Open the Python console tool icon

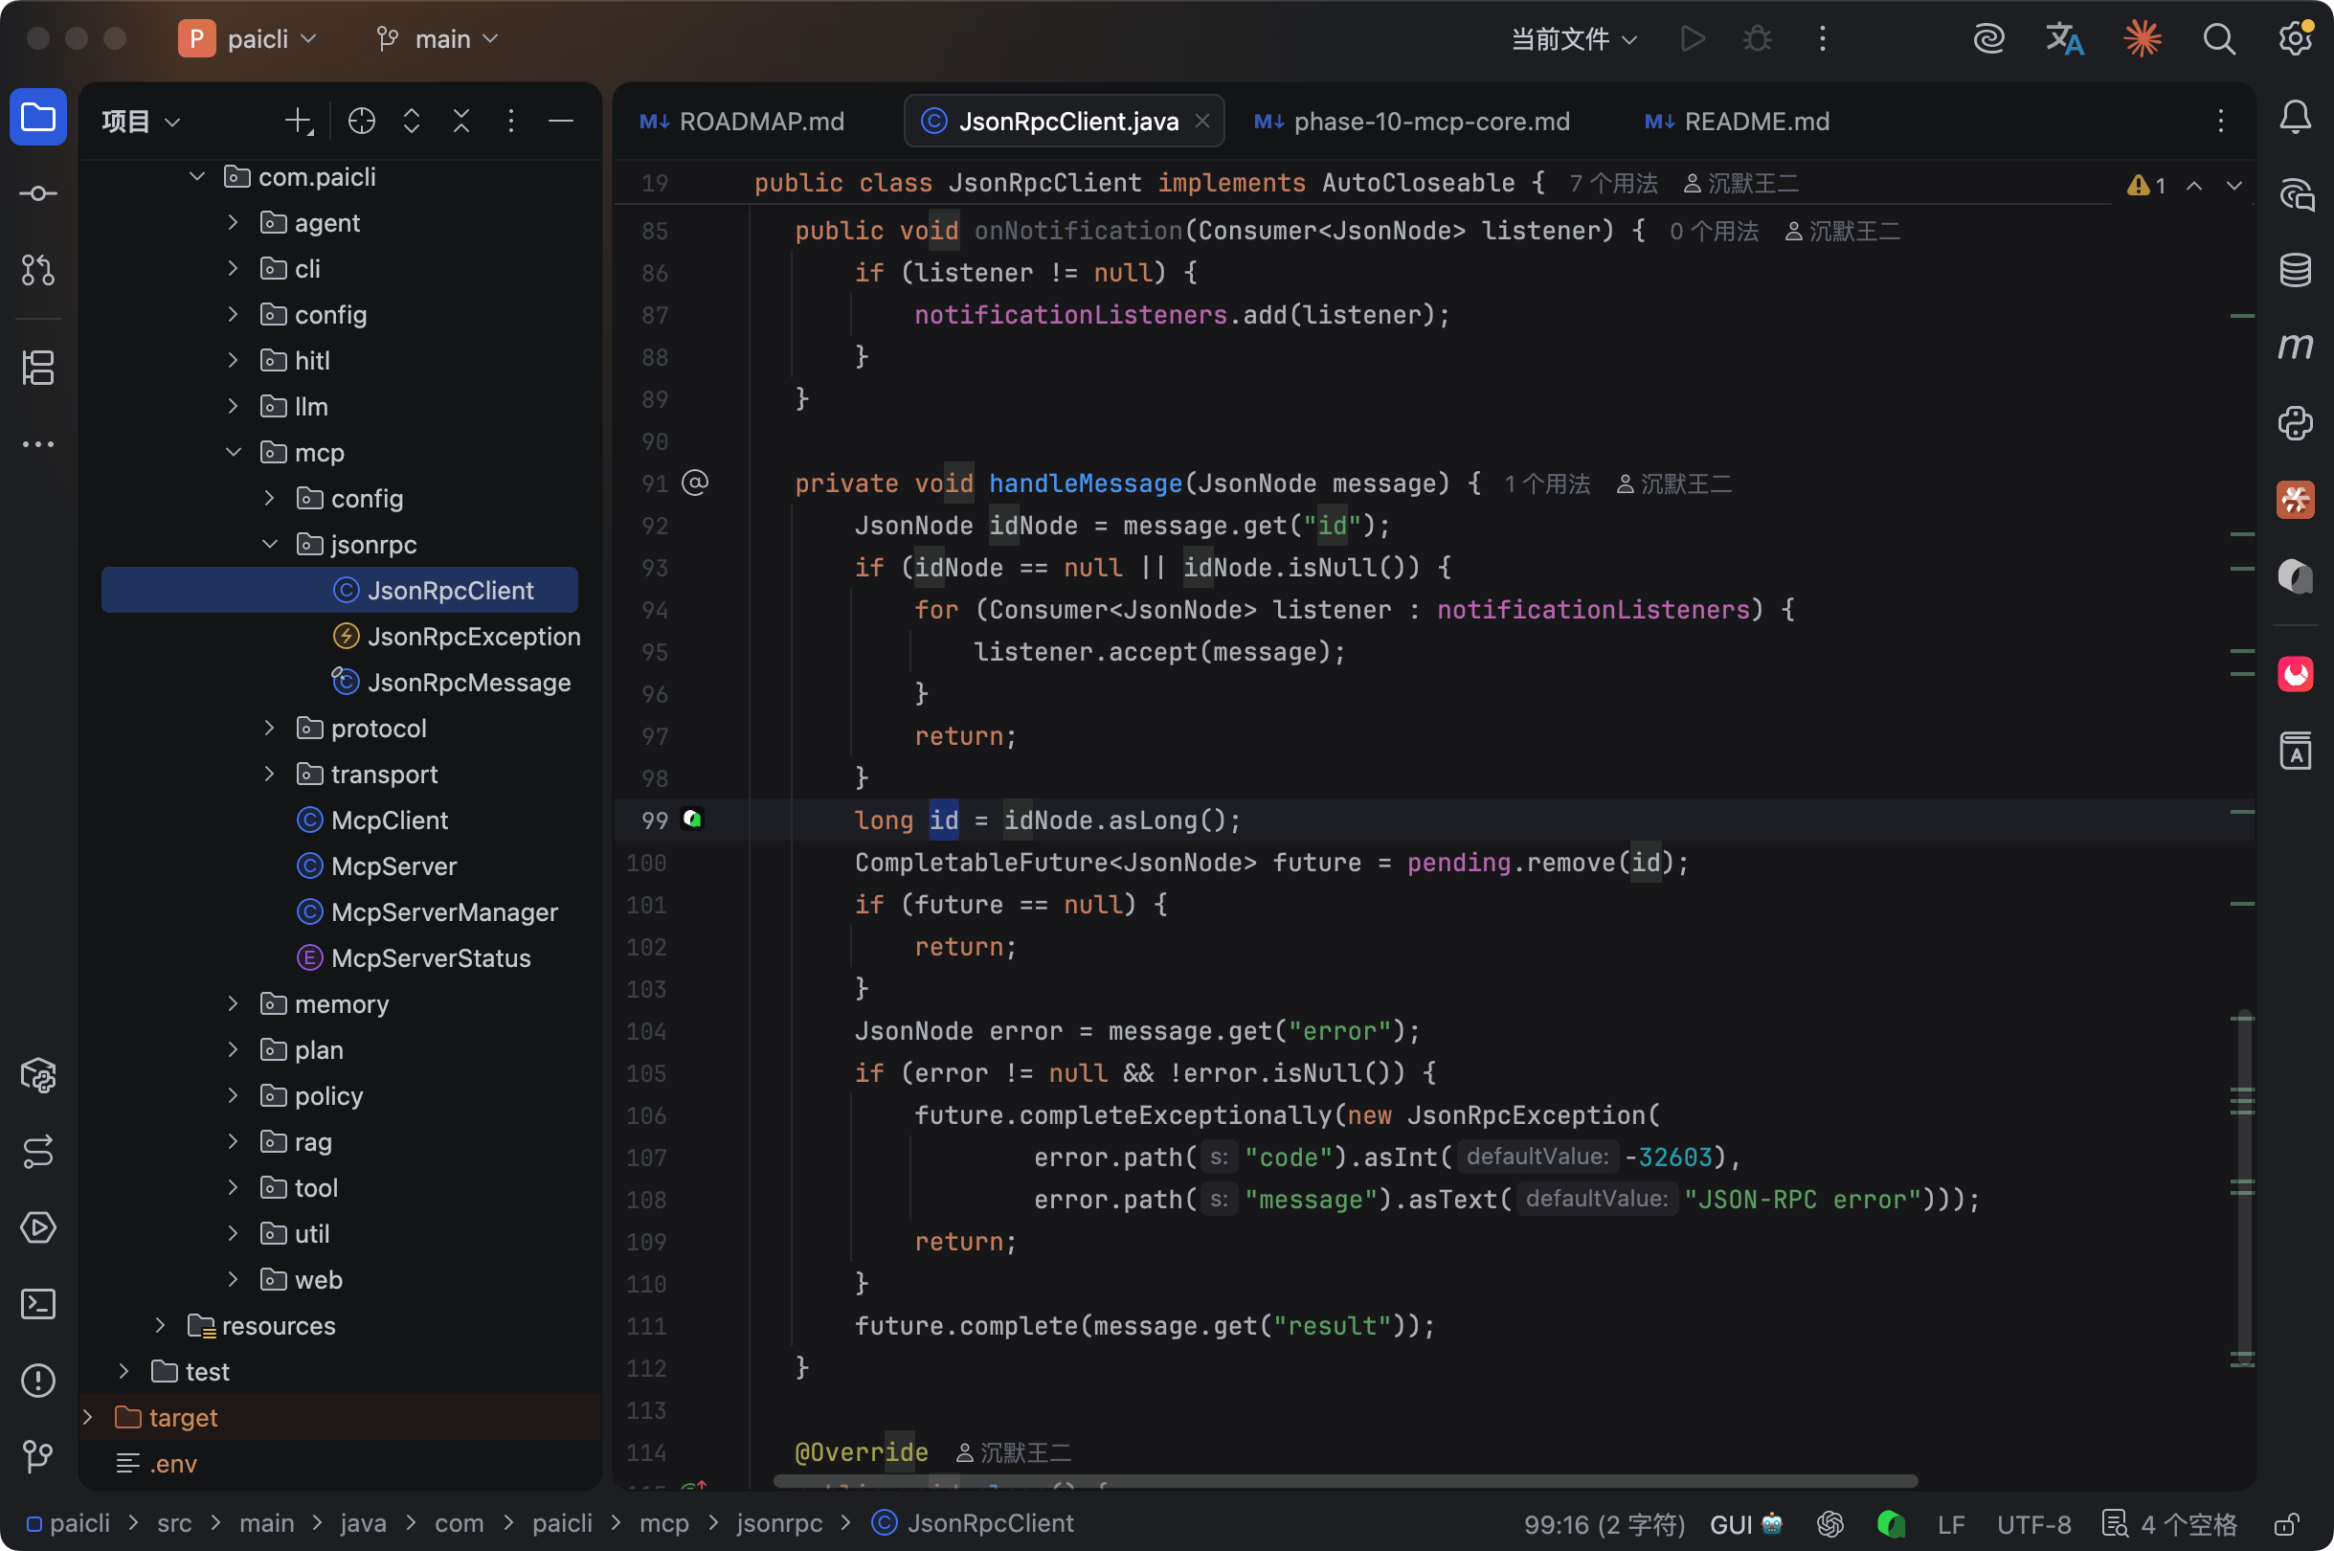click(x=2296, y=423)
